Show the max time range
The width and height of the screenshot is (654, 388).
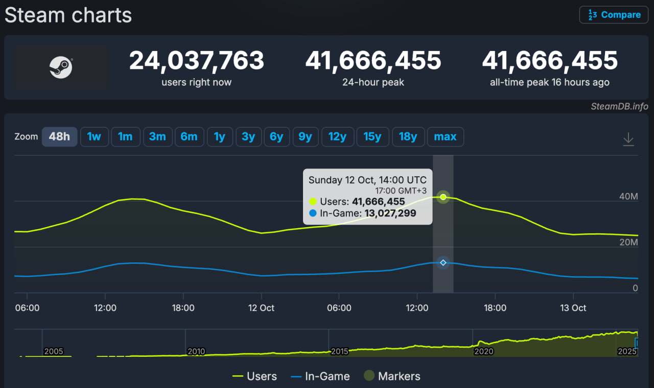coord(445,137)
